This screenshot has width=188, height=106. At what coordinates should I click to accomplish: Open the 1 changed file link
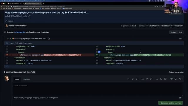click(x=19, y=32)
